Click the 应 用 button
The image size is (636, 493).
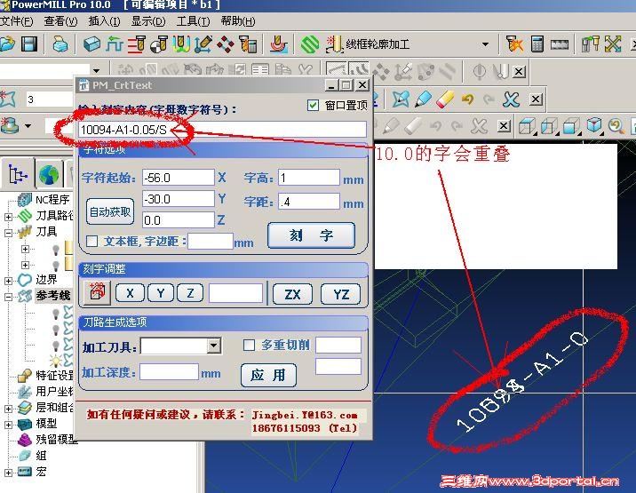point(268,375)
